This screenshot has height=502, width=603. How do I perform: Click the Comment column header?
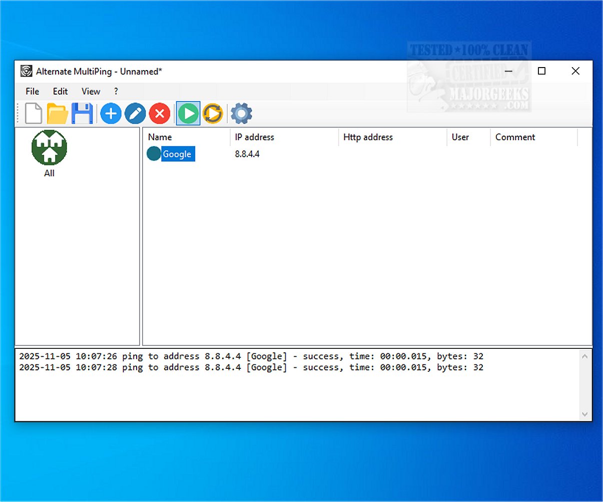[x=533, y=137]
